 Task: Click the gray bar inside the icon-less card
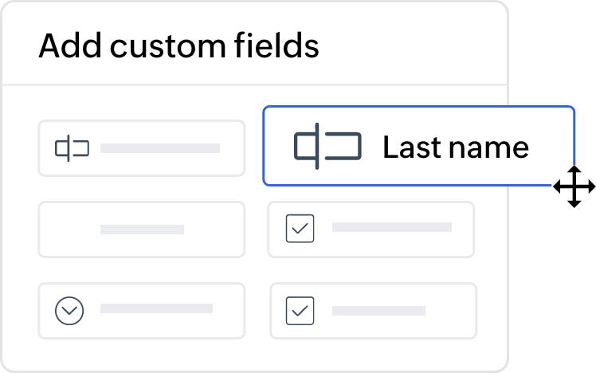pyautogui.click(x=142, y=230)
